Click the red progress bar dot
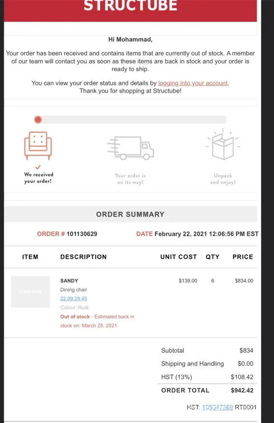 click(x=38, y=120)
